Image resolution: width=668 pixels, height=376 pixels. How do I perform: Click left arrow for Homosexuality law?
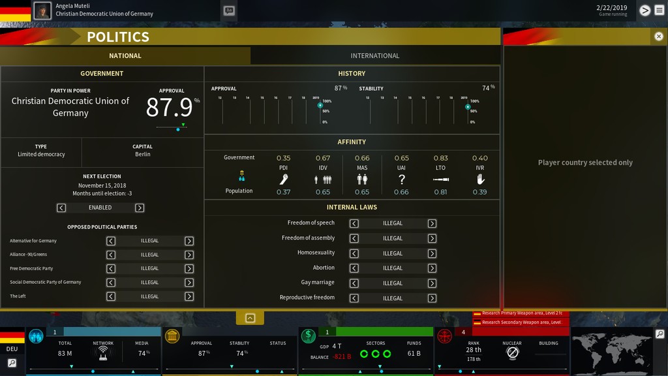[x=354, y=254]
